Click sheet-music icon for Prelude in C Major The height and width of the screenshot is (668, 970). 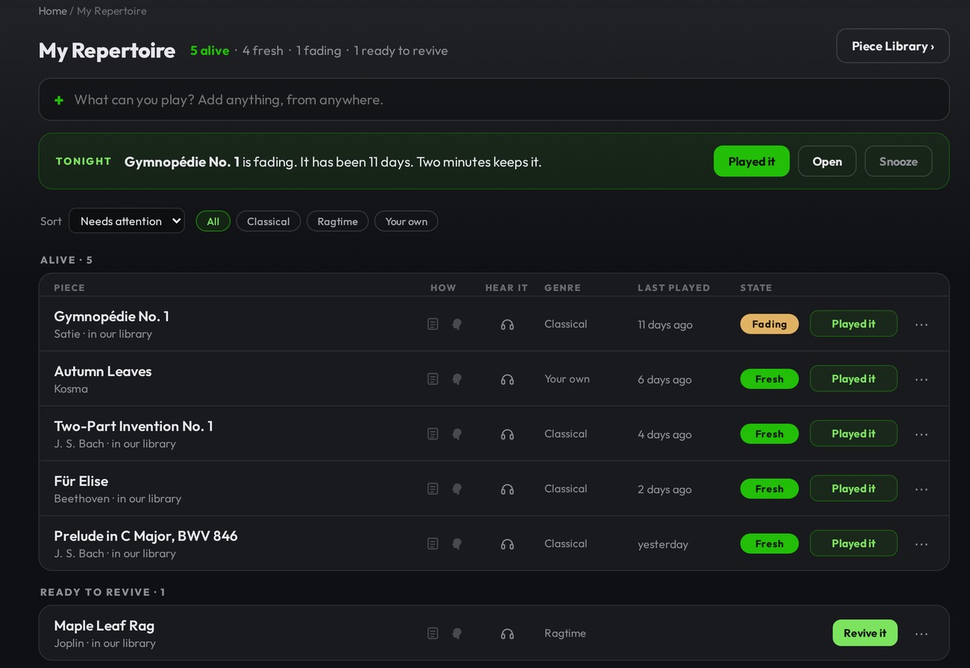(433, 543)
